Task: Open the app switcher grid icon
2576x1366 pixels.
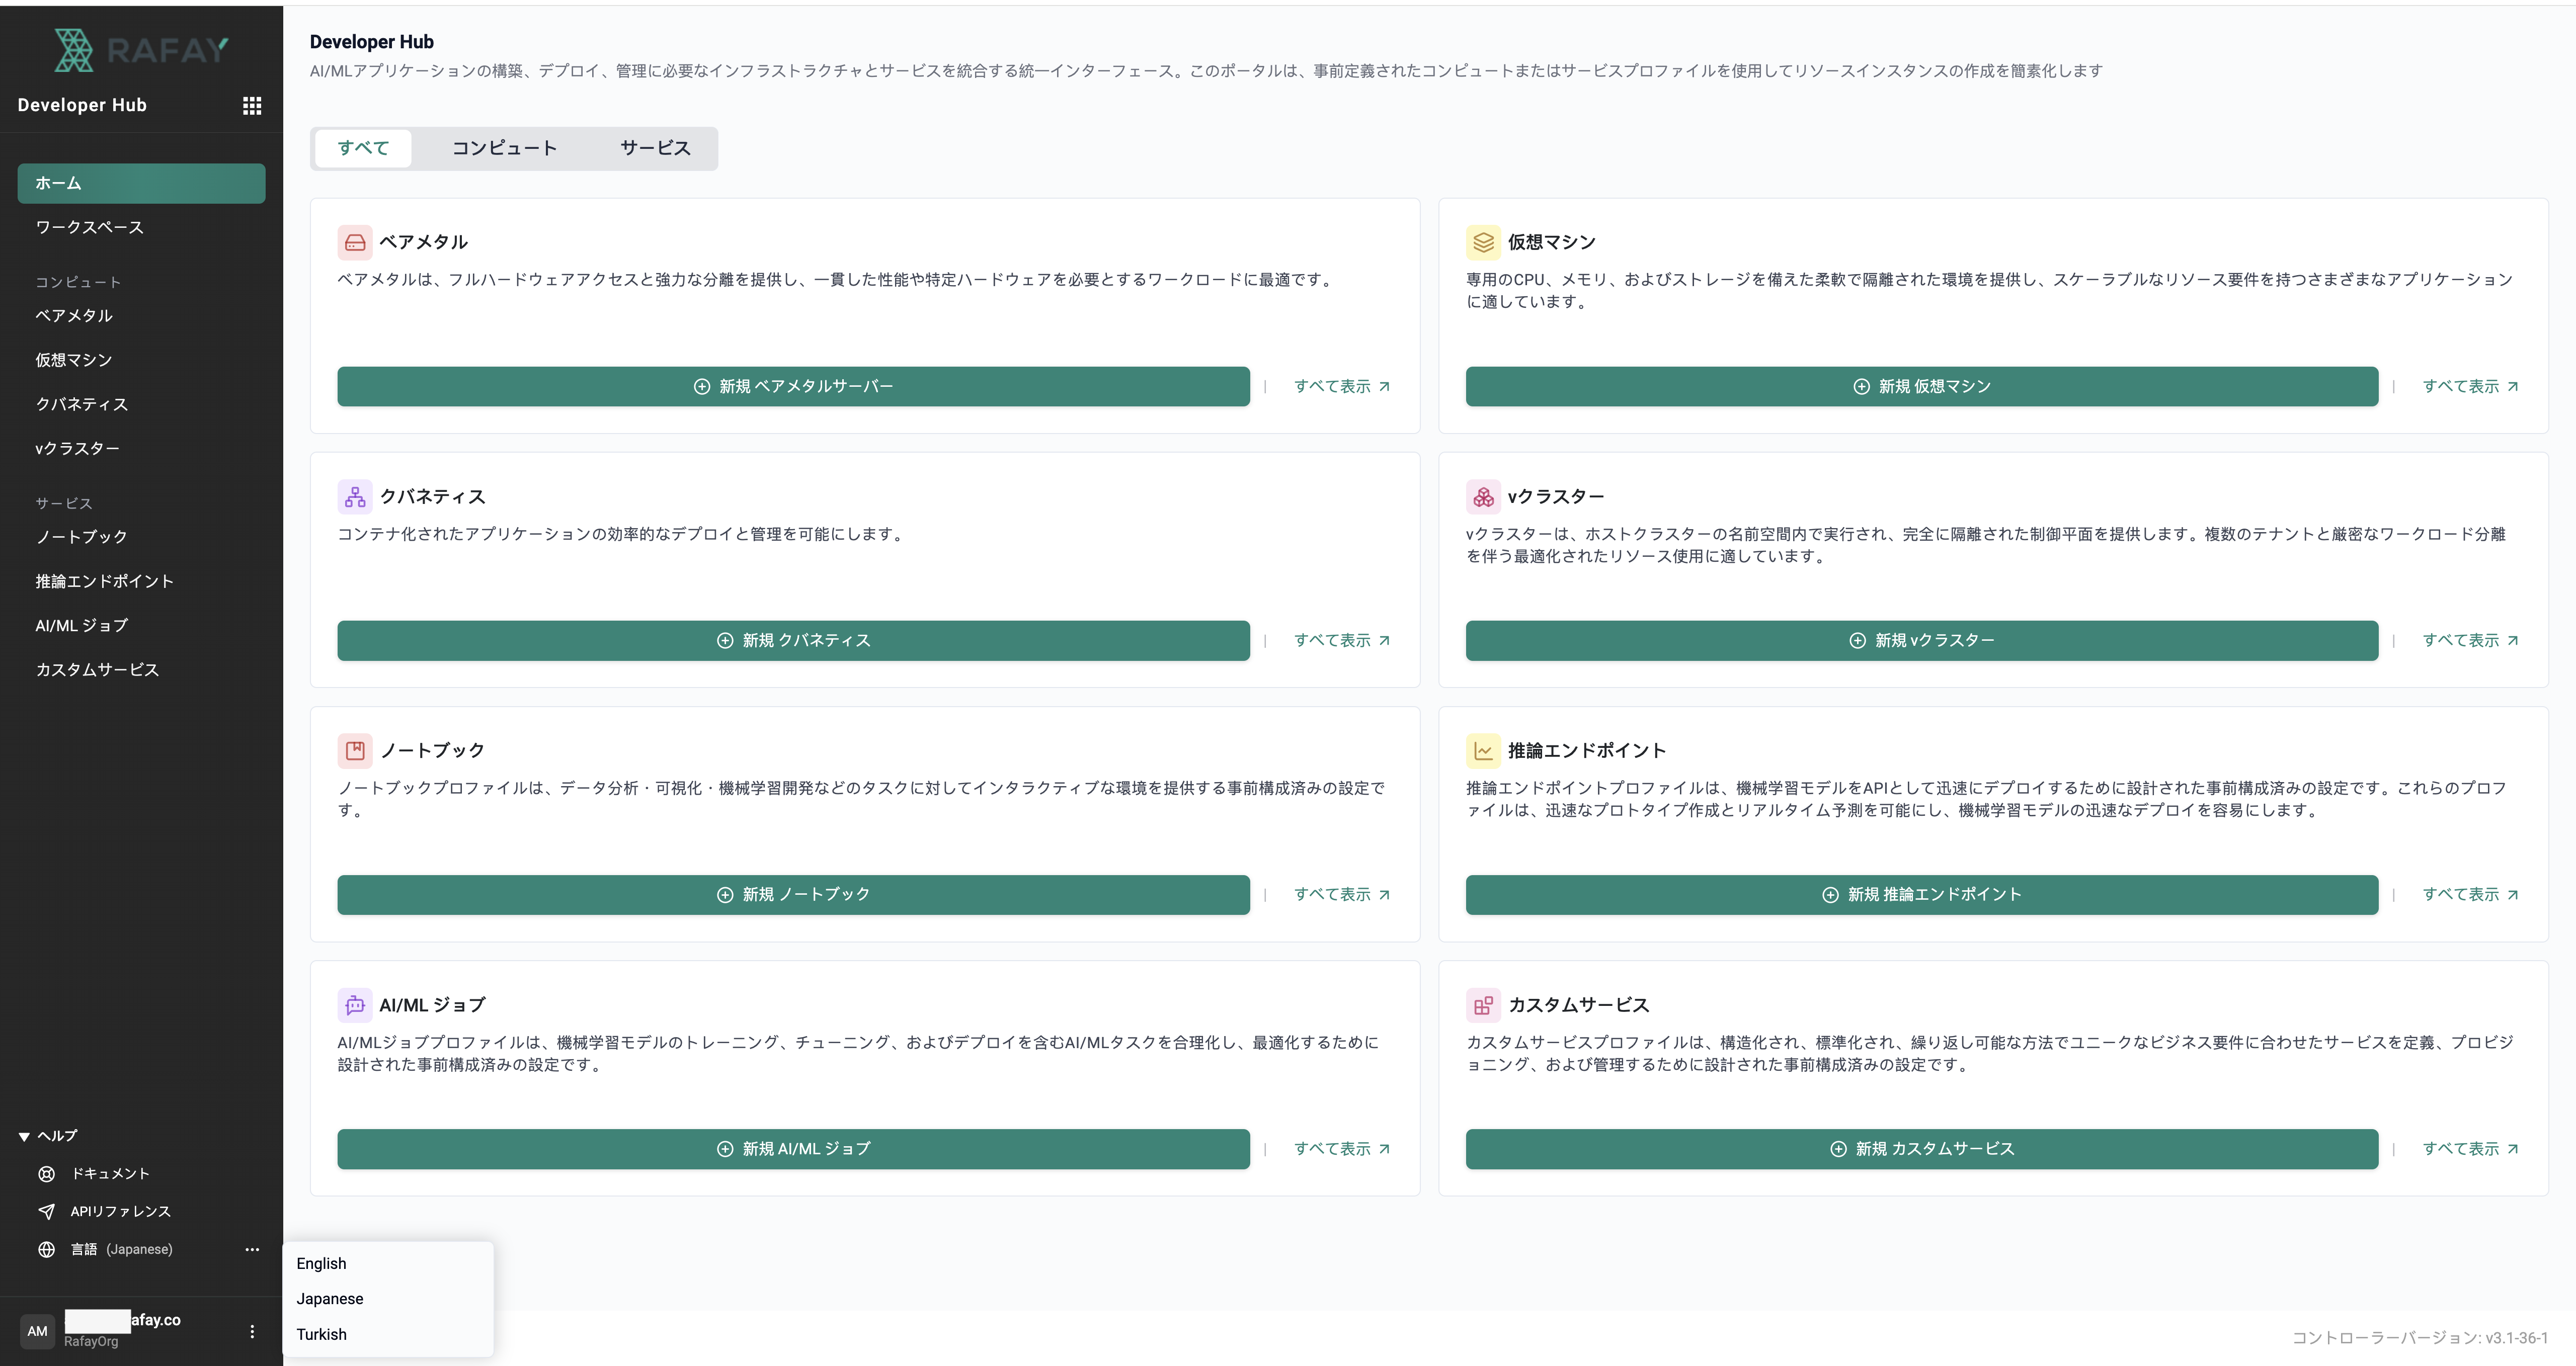Action: pyautogui.click(x=252, y=105)
